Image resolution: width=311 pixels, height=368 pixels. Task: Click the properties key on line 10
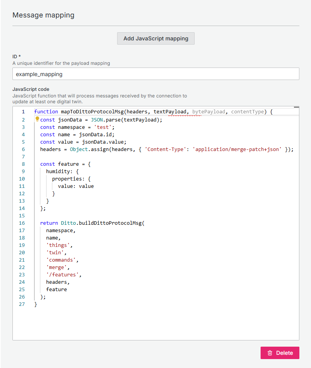67,179
